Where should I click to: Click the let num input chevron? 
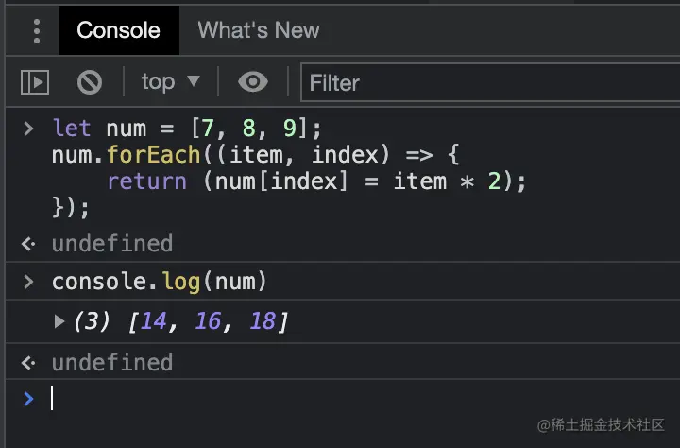coord(28,128)
